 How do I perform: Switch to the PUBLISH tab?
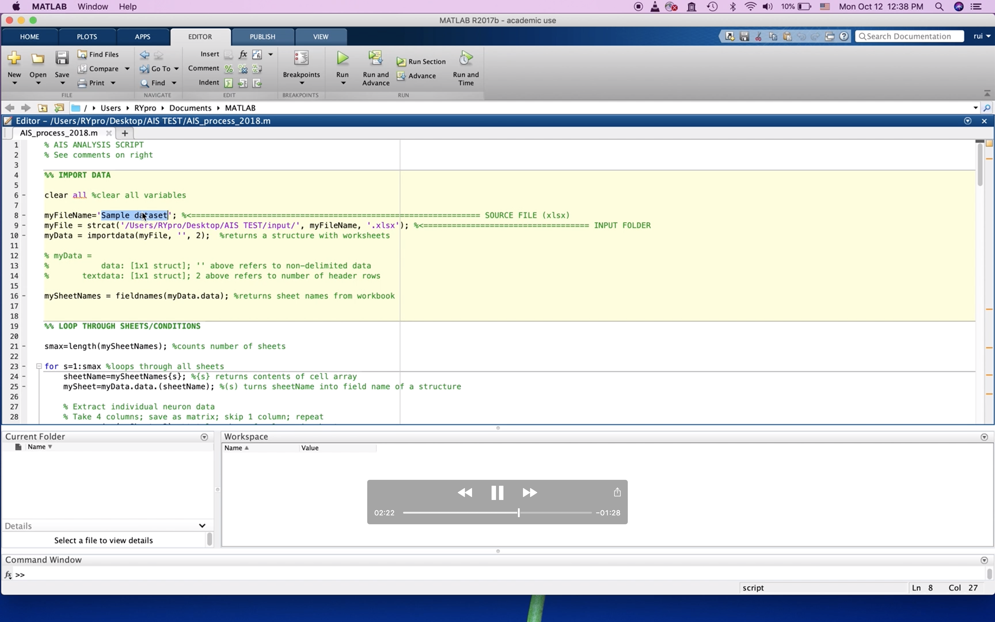pos(262,37)
